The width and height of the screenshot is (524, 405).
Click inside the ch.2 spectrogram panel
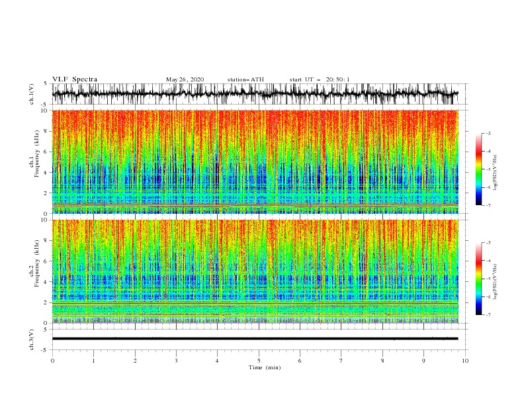(x=255, y=271)
